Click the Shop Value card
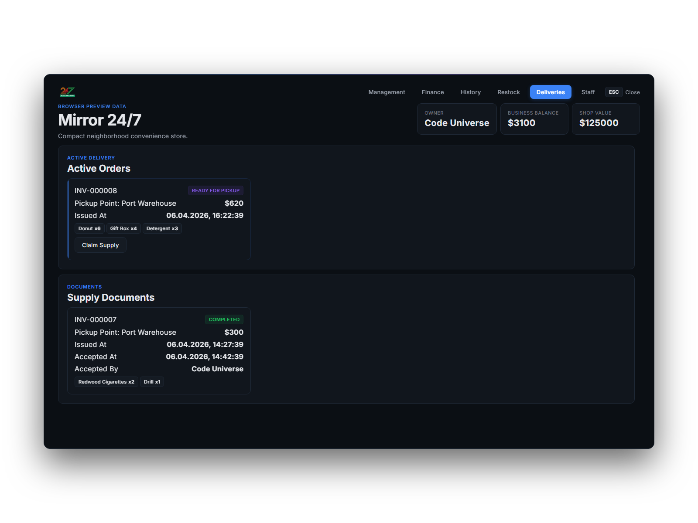Screen dimensions: 698x523 tap(605, 119)
